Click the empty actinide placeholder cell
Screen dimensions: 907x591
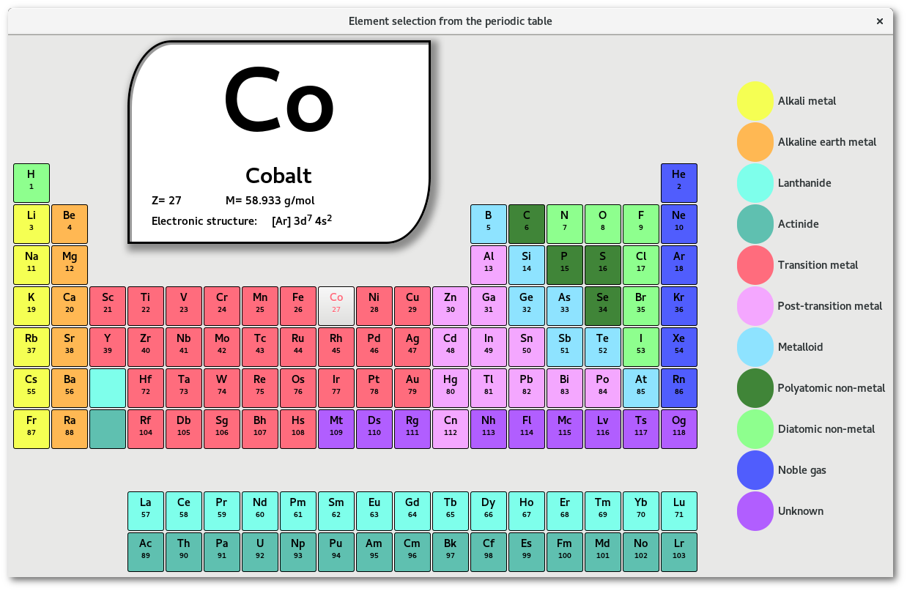click(x=108, y=429)
